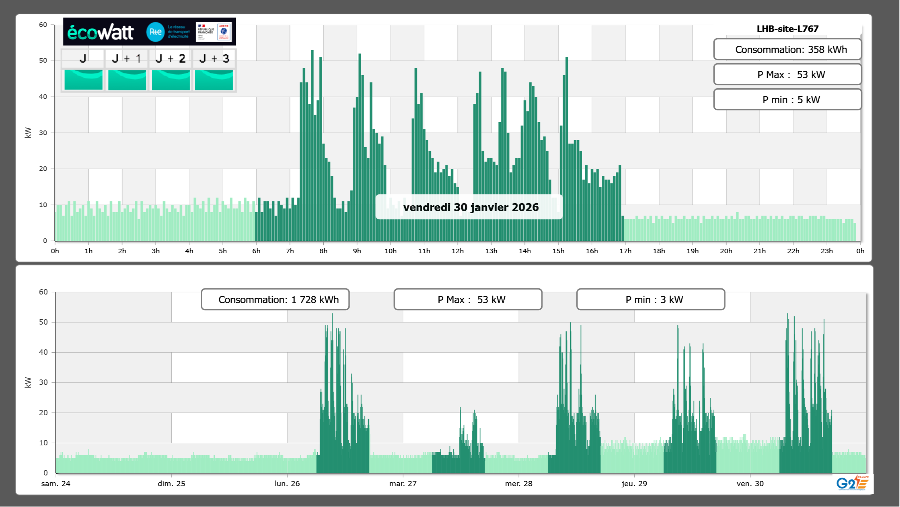
Task: Click the G2E France logo
Action: click(x=852, y=483)
